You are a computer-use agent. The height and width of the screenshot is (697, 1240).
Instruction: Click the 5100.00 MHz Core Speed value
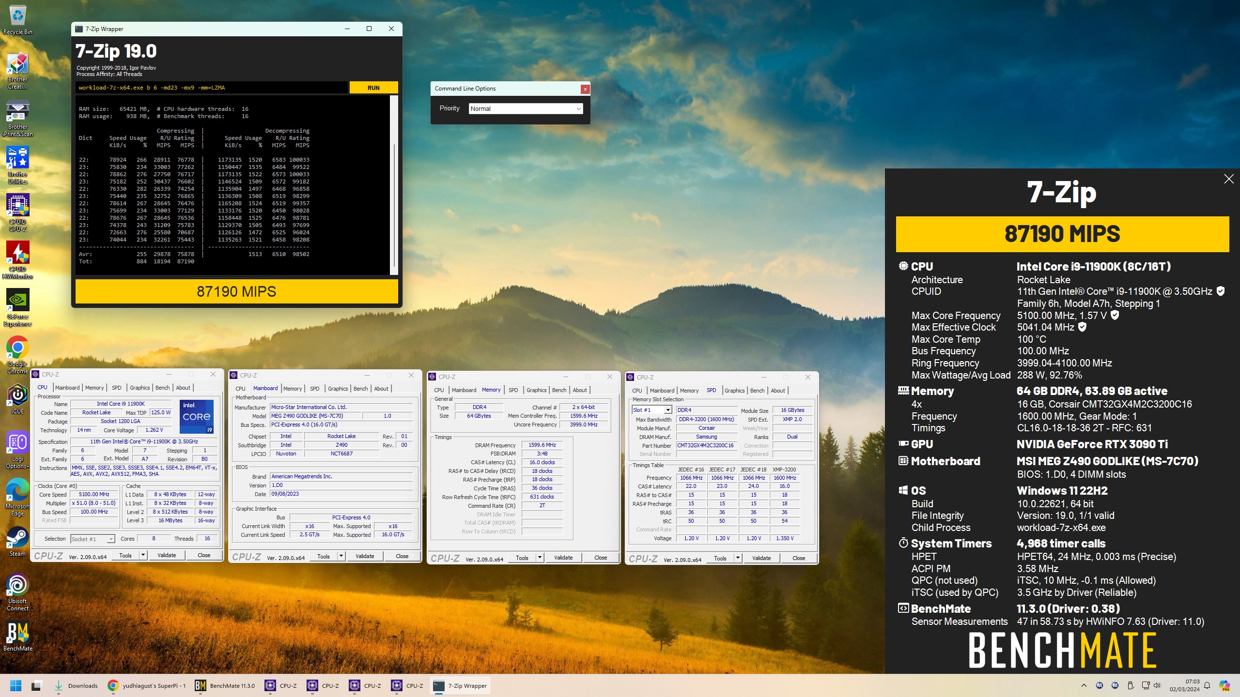tap(94, 494)
